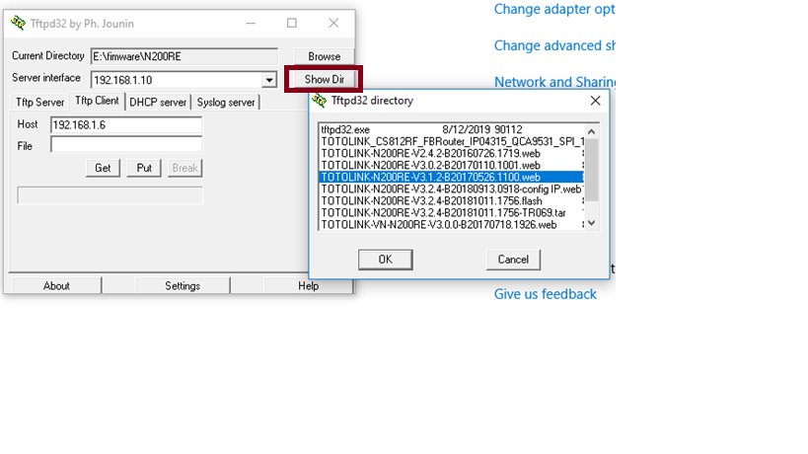Click the Current Directory field
Viewport: 808px width, 454px height.
tap(184, 56)
